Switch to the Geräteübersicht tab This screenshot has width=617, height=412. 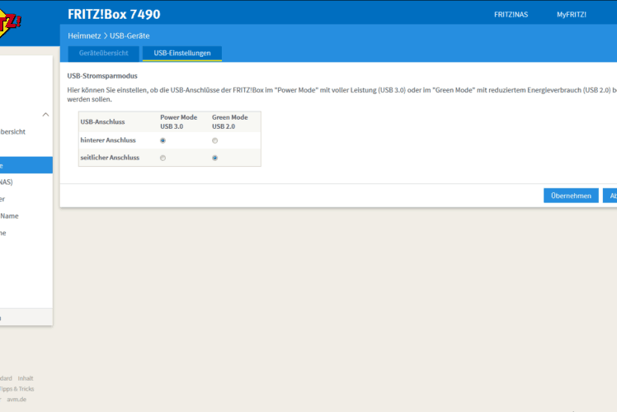pos(103,53)
